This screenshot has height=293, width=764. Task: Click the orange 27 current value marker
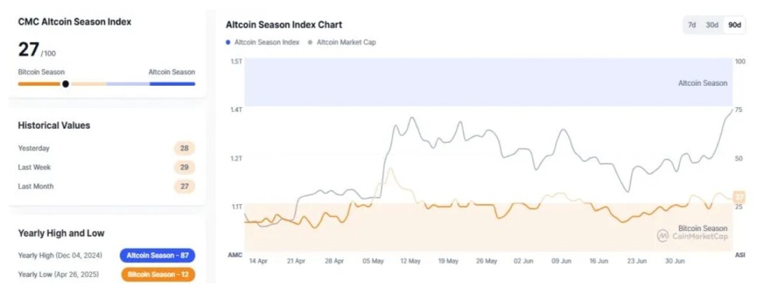click(x=739, y=197)
